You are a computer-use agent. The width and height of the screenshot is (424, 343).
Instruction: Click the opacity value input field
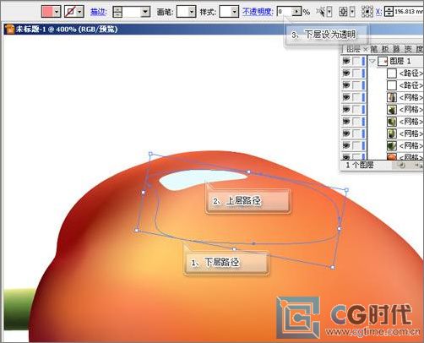tap(285, 12)
